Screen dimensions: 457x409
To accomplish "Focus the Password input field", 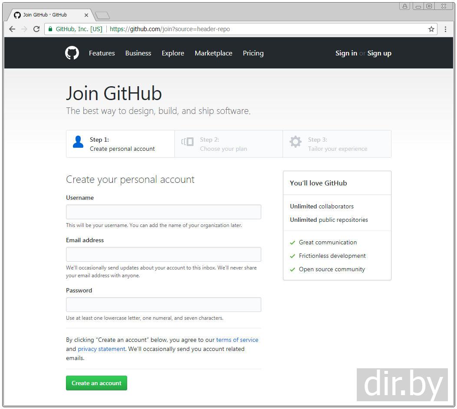I will [x=164, y=305].
